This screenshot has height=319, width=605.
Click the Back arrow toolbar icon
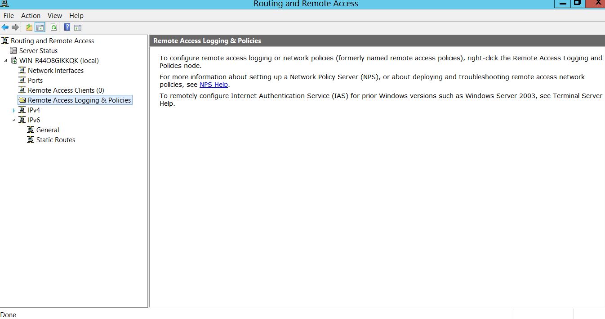point(5,27)
